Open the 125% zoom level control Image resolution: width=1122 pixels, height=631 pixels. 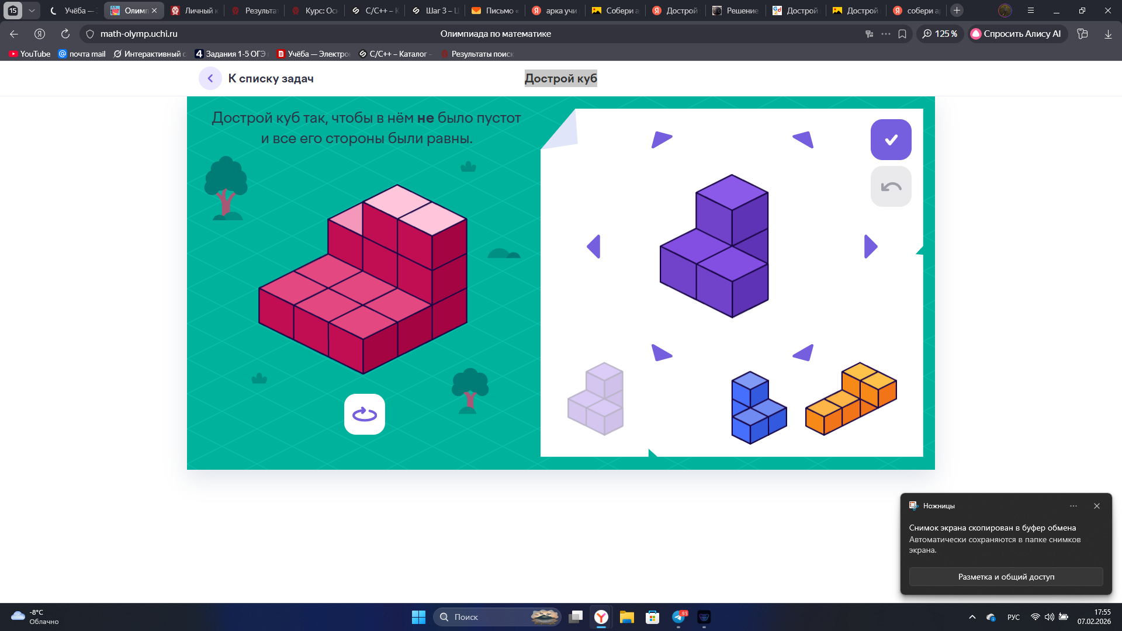(x=940, y=34)
